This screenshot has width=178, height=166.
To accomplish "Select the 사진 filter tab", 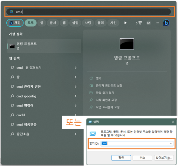I will tap(113, 23).
